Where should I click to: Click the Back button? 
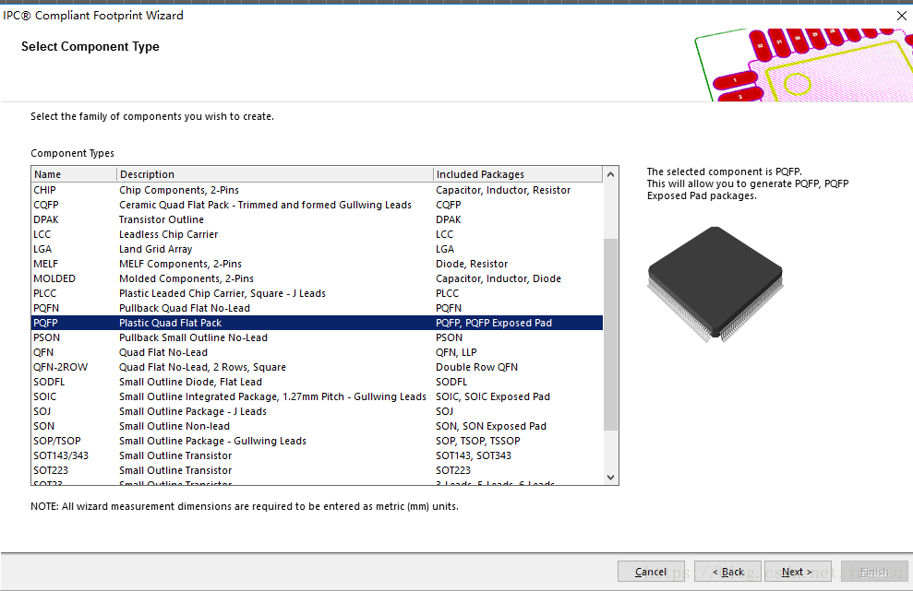pos(727,572)
